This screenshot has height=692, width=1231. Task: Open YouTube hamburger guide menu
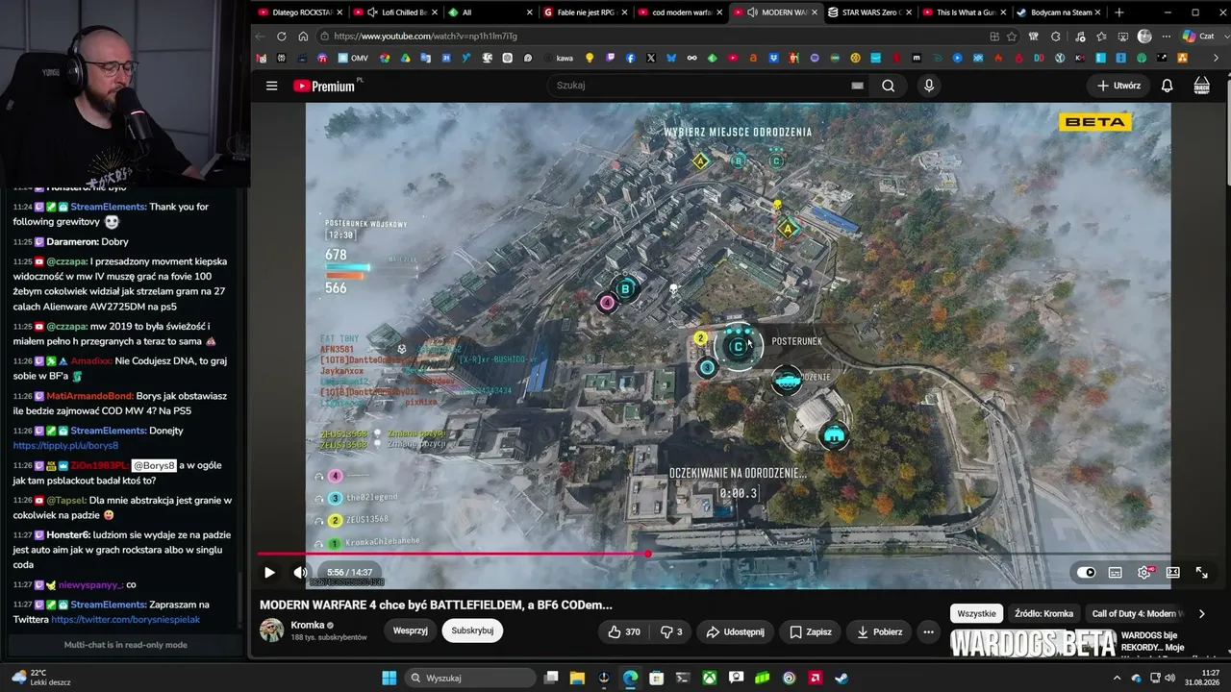coord(271,86)
